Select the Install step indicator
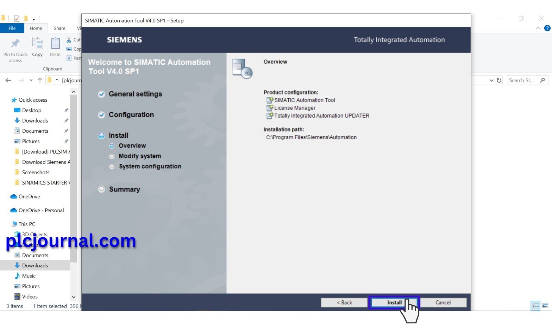The width and height of the screenshot is (552, 331). 101,136
